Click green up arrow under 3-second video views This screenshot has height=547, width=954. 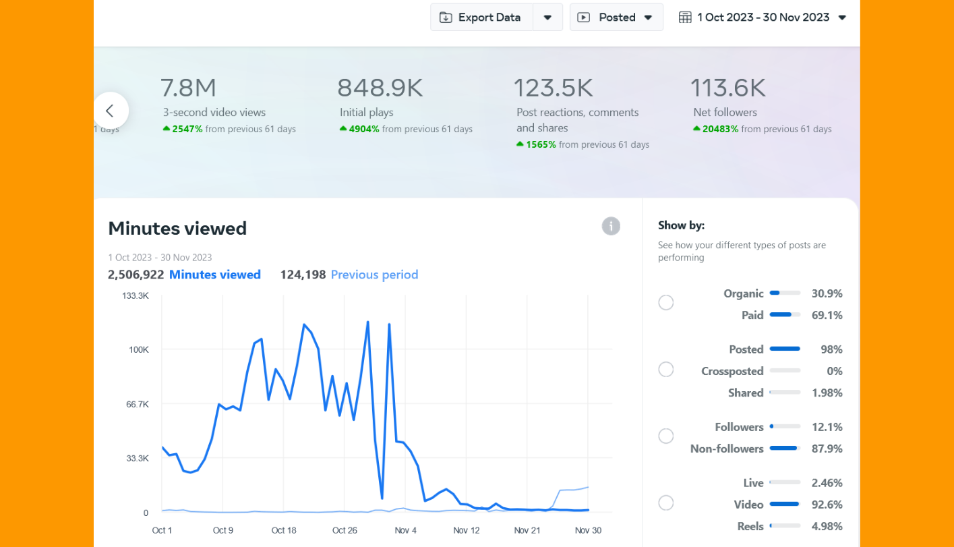pos(167,129)
